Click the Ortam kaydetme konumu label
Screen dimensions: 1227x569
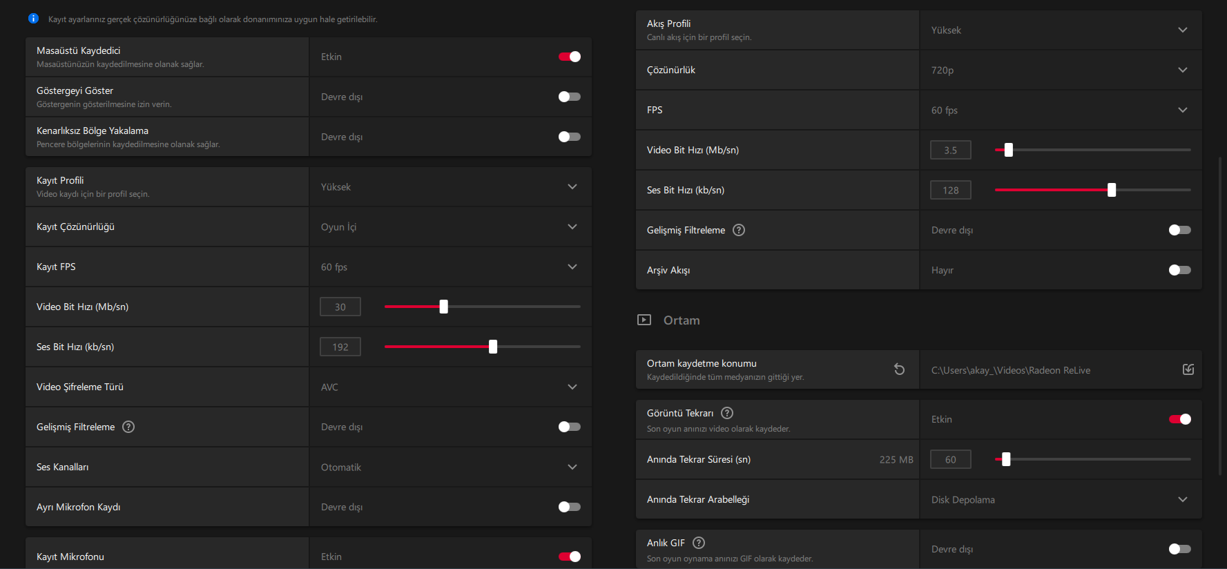702,363
